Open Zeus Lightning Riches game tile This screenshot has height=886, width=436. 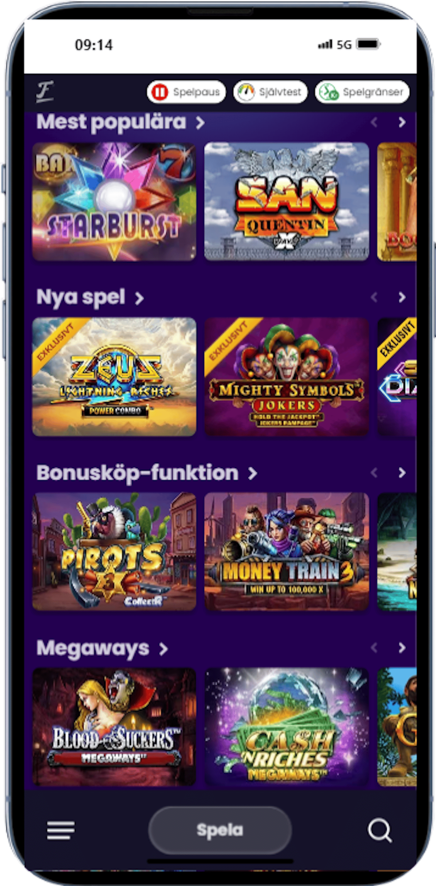pyautogui.click(x=114, y=377)
